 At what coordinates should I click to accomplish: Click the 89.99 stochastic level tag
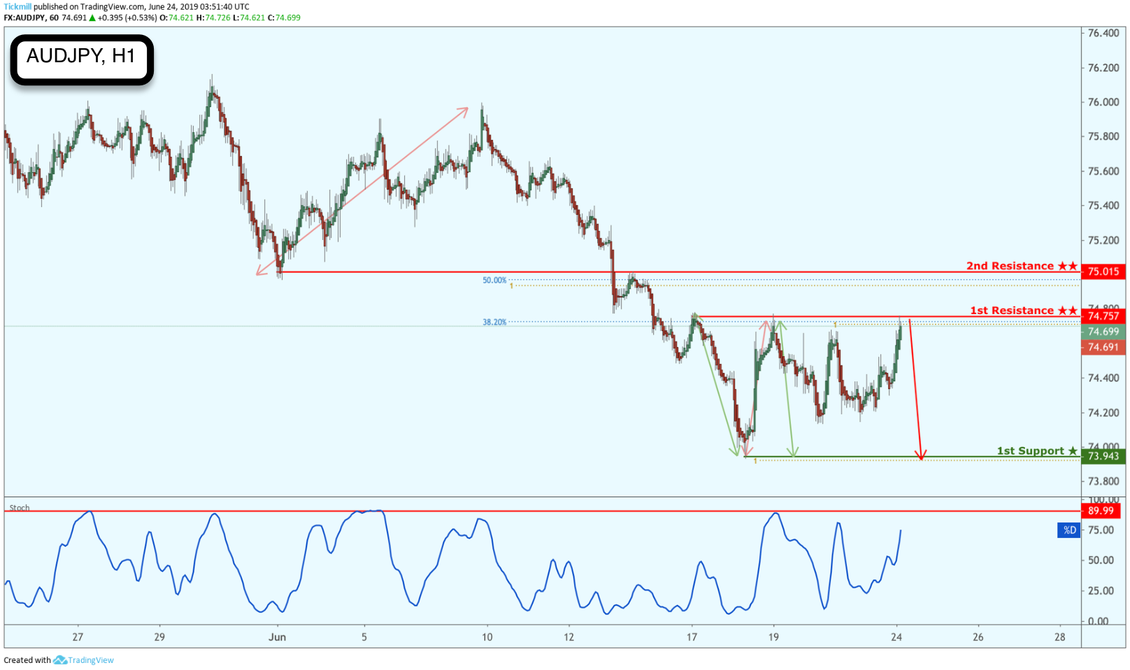(1101, 511)
